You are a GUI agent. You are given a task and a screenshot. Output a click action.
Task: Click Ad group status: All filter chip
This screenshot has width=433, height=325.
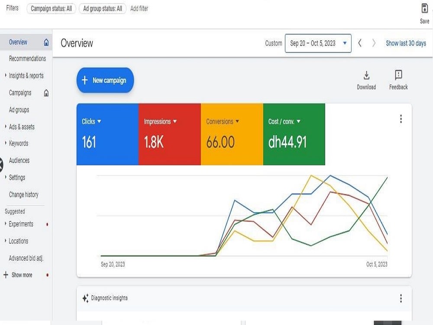103,9
